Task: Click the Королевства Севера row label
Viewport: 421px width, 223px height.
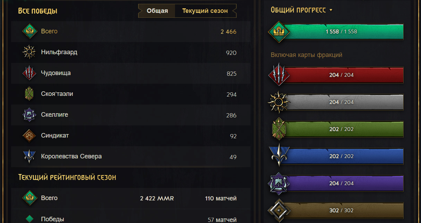Action: tap(71, 156)
